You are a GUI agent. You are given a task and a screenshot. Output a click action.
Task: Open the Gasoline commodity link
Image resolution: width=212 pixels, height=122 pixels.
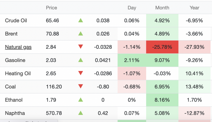pos(15,60)
